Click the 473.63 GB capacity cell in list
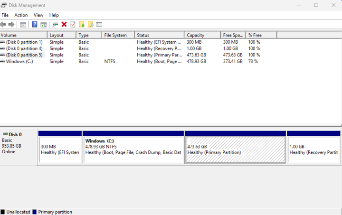This screenshot has width=342, height=215. point(196,55)
